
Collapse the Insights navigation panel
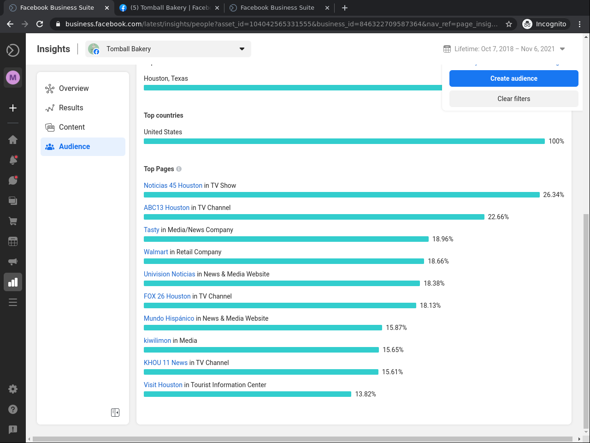pyautogui.click(x=115, y=413)
